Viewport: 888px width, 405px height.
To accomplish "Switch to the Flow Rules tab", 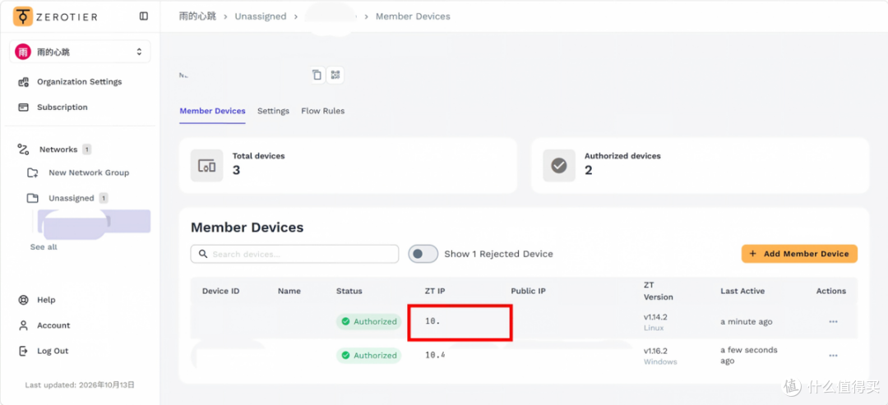I will (x=323, y=111).
